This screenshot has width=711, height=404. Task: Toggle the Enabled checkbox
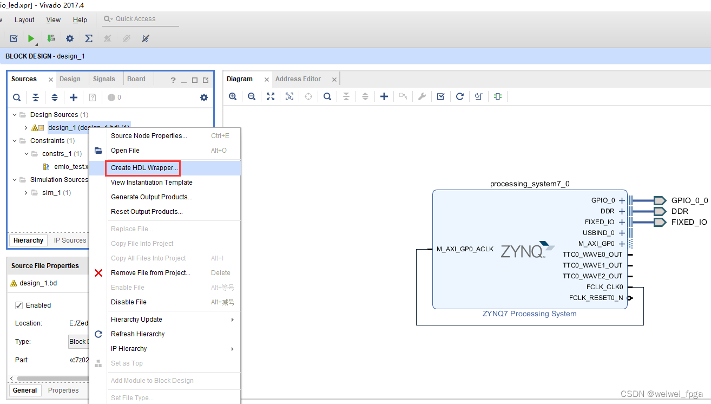point(19,305)
